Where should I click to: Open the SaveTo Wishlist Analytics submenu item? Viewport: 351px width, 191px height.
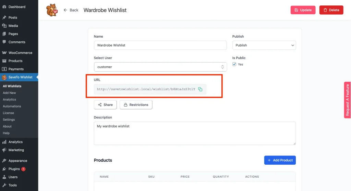tap(9, 99)
